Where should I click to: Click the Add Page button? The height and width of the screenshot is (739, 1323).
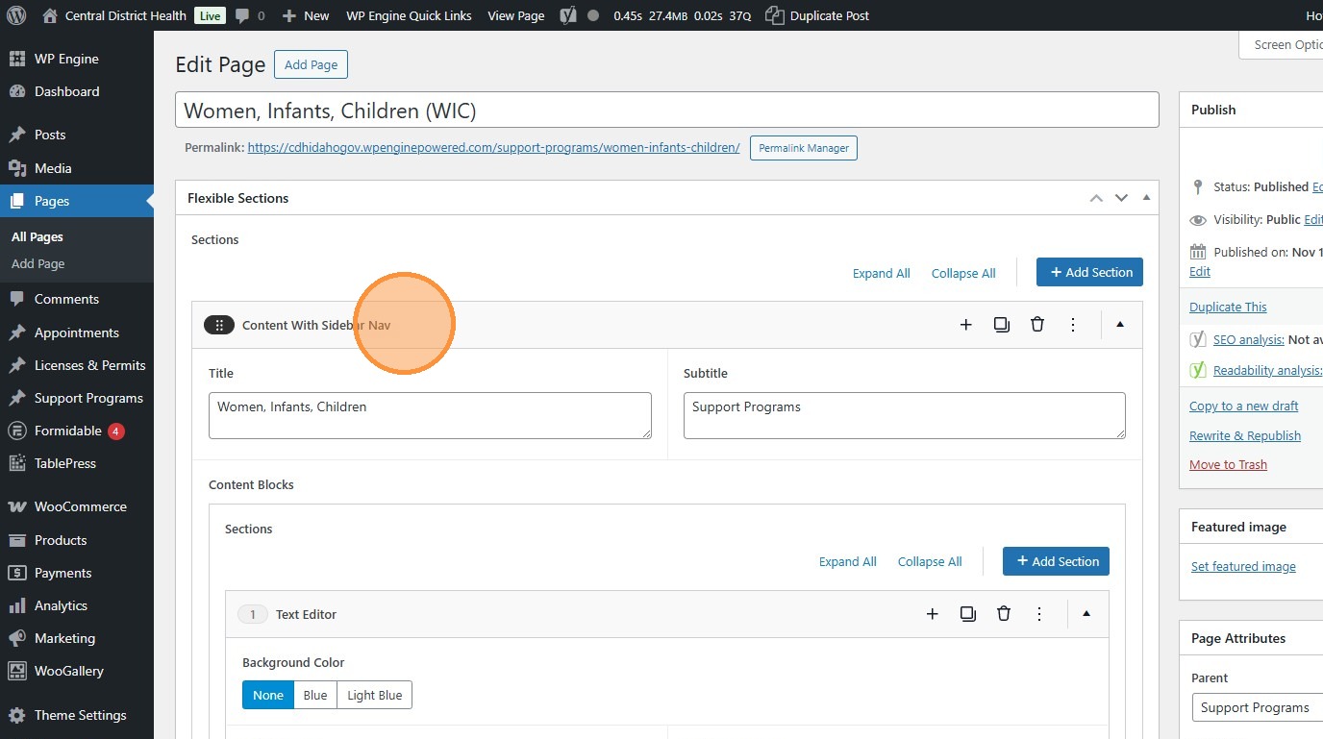point(311,64)
